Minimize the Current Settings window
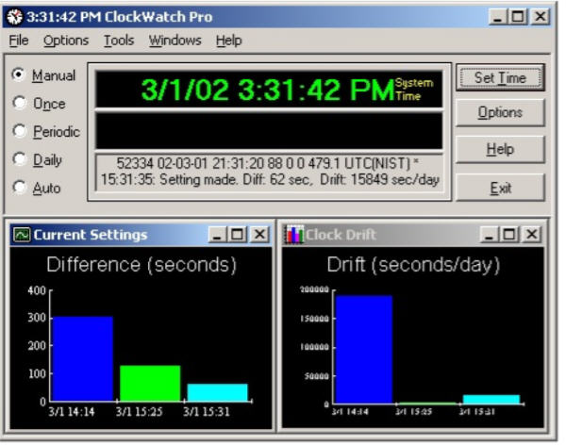Viewport: 566px width, 445px height. click(x=217, y=235)
